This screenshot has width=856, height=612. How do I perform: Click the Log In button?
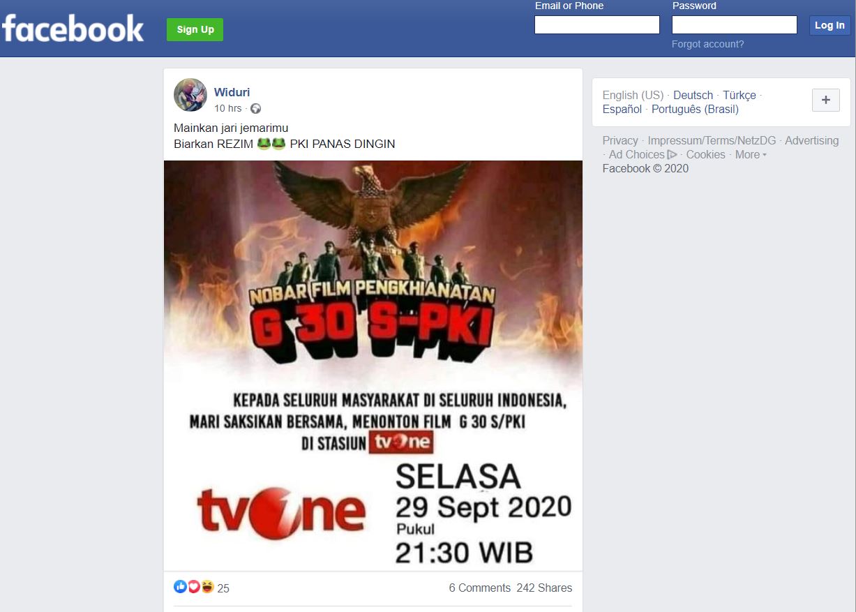click(829, 25)
